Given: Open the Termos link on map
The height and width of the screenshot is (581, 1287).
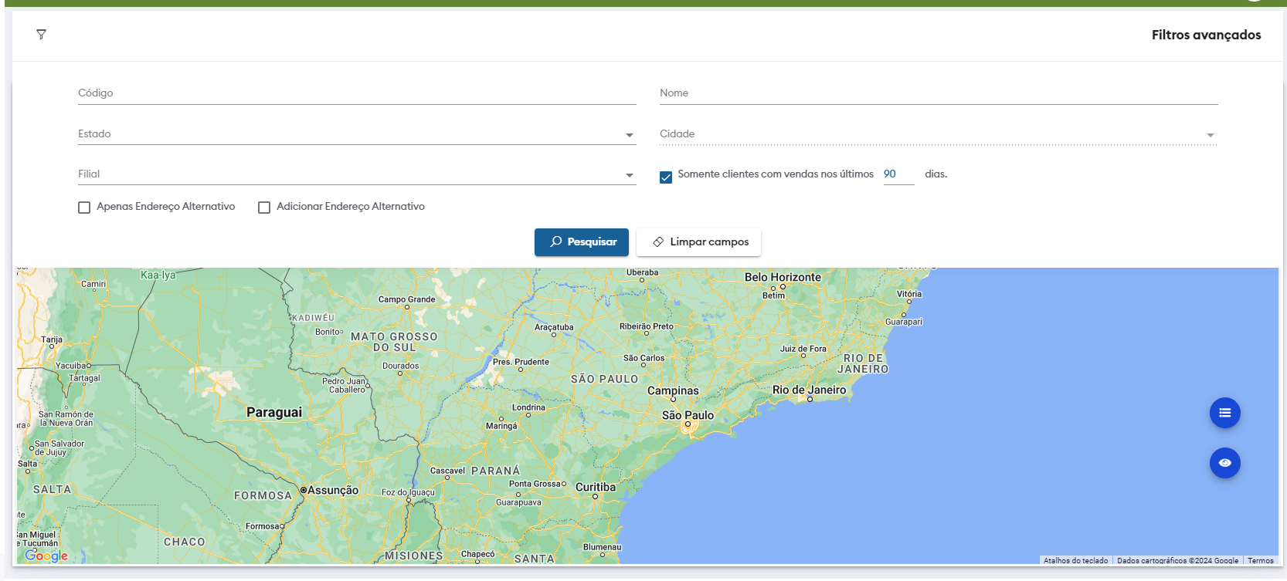Looking at the screenshot, I should point(1260,561).
